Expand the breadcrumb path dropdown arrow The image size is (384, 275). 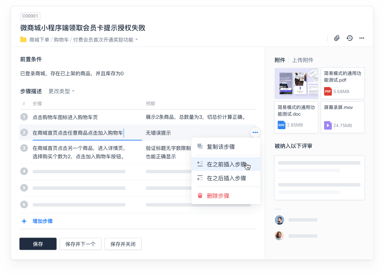click(137, 40)
